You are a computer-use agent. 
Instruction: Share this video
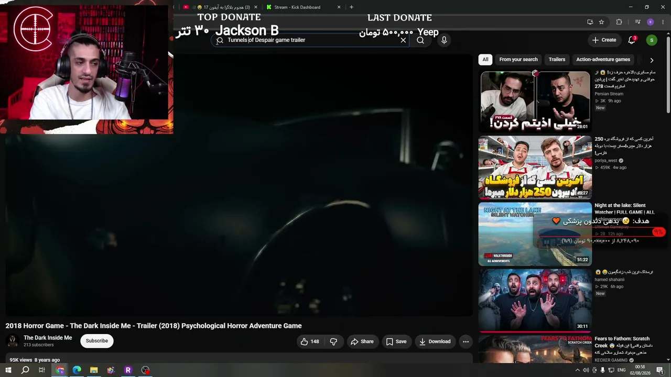click(x=362, y=341)
